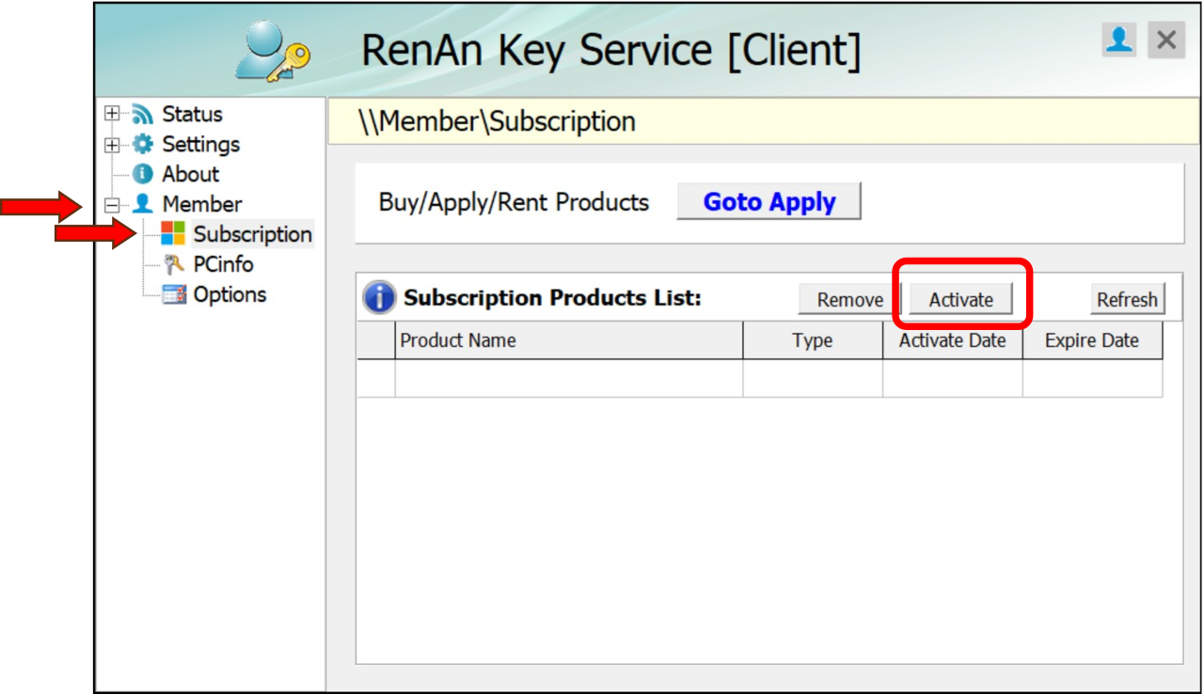Open Options via its spreadsheet icon
Viewport: 1204px width, 694px height.
point(173,294)
